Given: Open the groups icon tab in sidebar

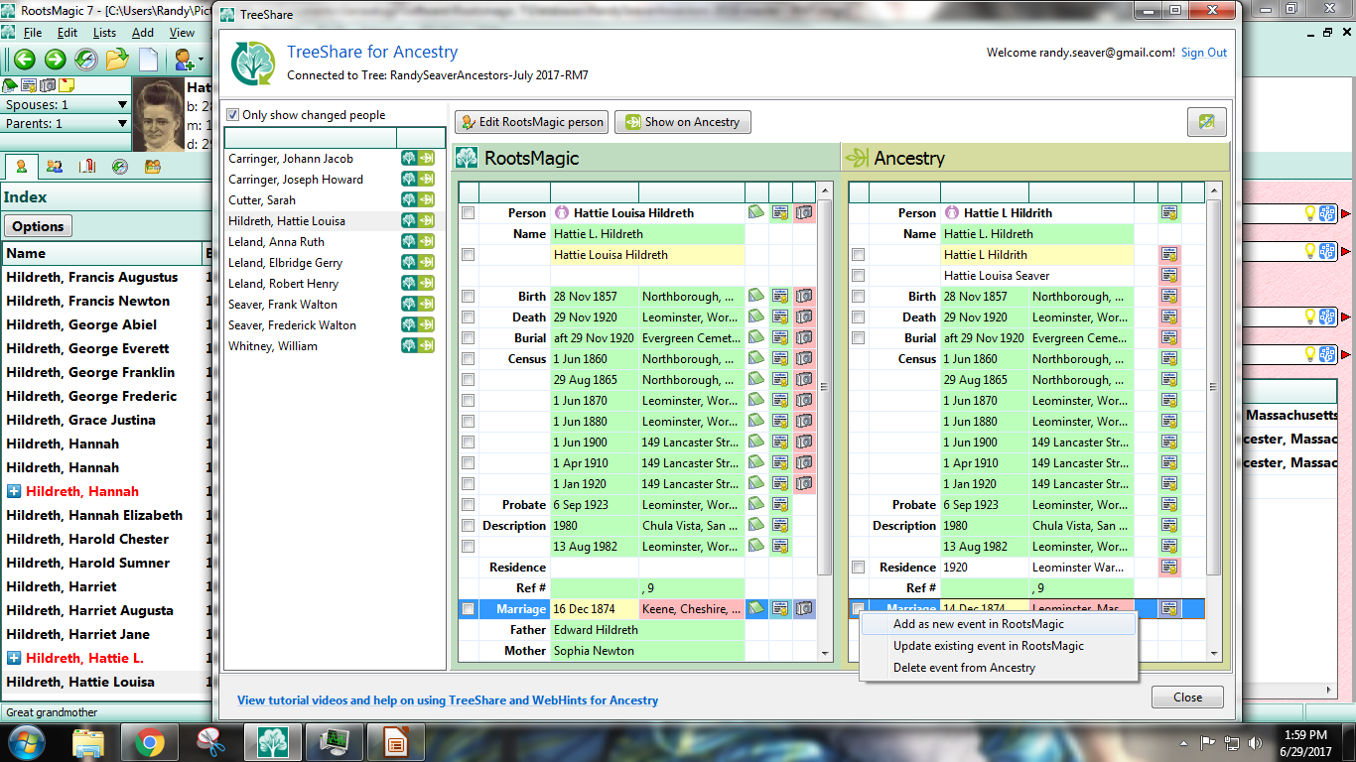Looking at the screenshot, I should 153,167.
